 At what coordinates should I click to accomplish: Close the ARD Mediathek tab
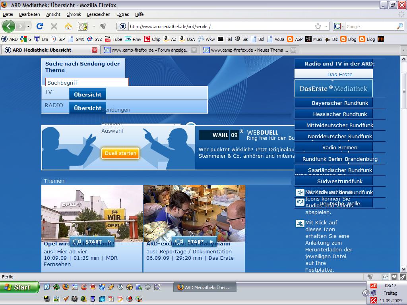coord(95,50)
